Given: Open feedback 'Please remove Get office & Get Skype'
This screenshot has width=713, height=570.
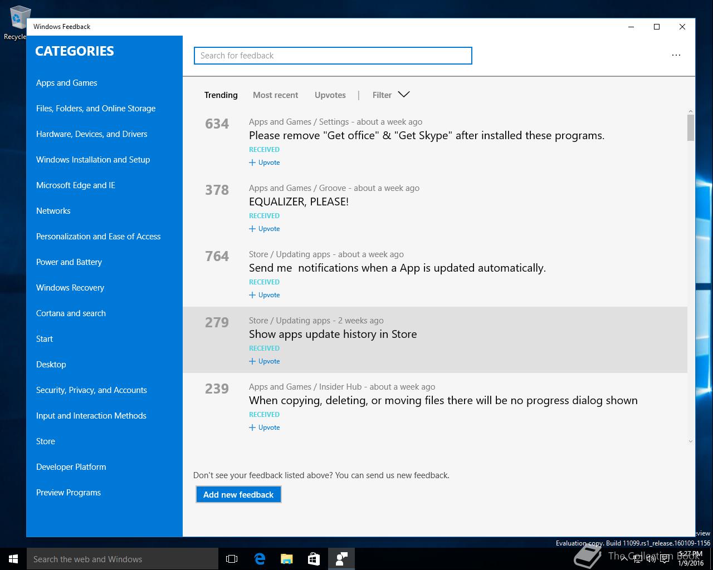Looking at the screenshot, I should [427, 135].
